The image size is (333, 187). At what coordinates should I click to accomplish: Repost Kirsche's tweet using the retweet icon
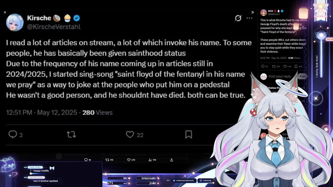71,135
